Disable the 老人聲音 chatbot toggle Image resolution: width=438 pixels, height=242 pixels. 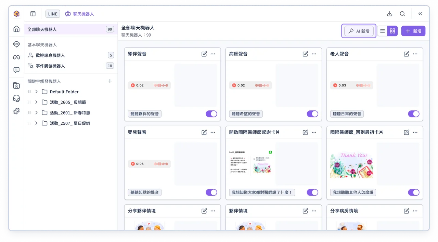[414, 114]
